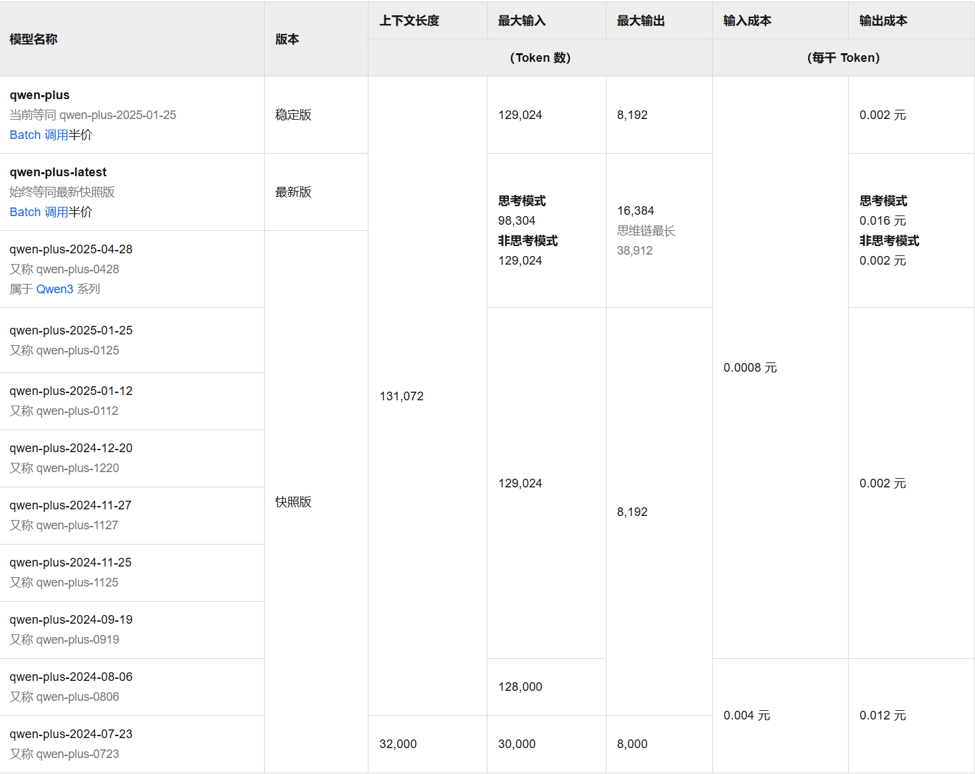
Task: Click the 131,072 context length value
Action: pos(402,396)
